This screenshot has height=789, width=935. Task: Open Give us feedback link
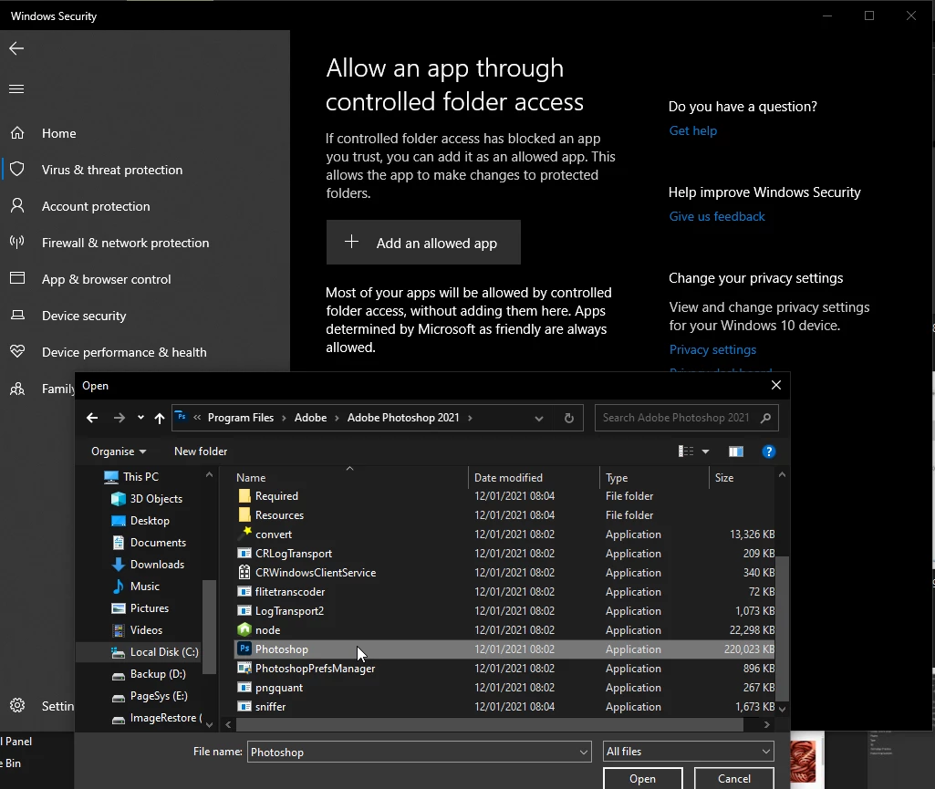click(717, 216)
